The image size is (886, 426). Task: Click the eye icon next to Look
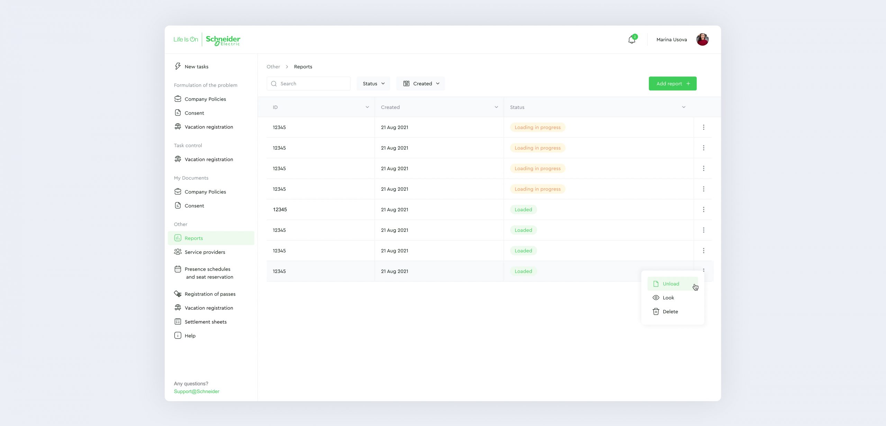[x=656, y=298]
